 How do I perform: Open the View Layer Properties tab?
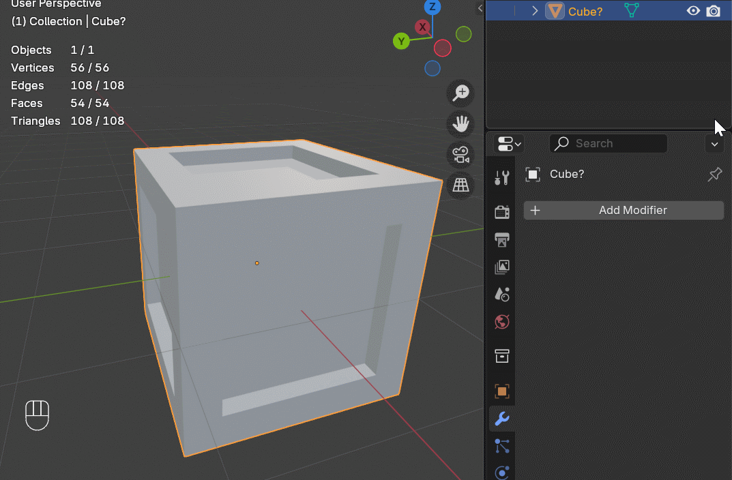tap(501, 267)
